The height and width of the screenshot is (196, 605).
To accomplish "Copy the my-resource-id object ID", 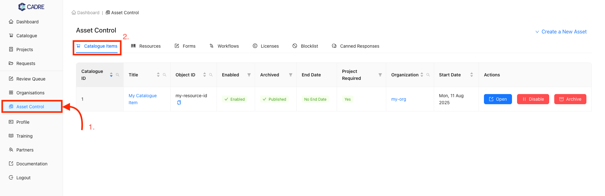I will pyautogui.click(x=179, y=103).
